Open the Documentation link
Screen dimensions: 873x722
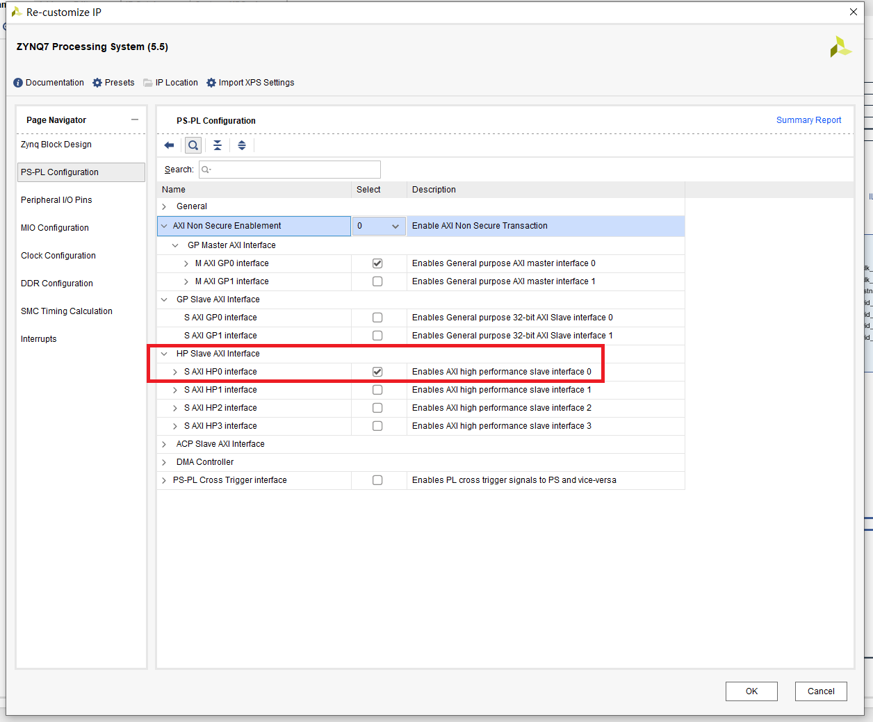[55, 83]
